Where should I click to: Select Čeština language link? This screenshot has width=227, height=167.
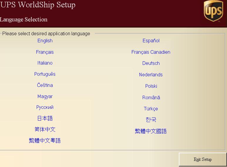coord(45,85)
